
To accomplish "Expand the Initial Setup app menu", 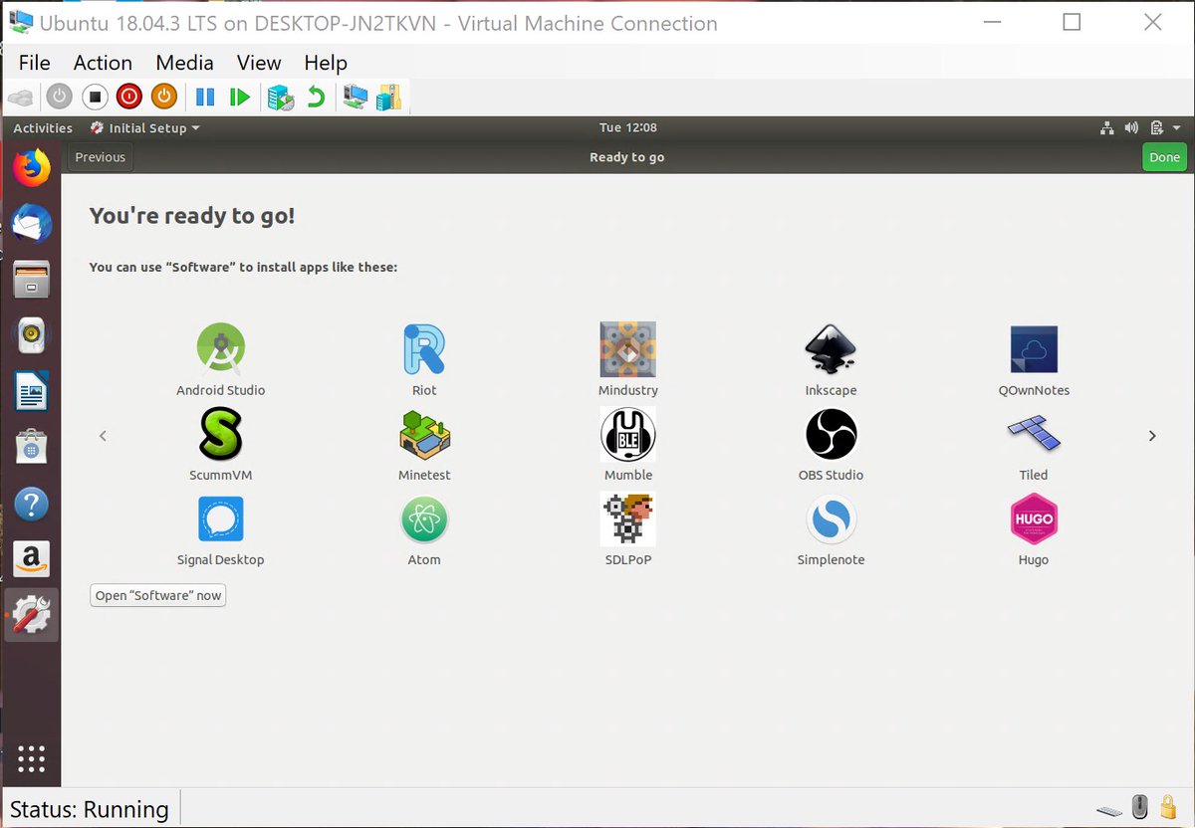I will tap(144, 128).
